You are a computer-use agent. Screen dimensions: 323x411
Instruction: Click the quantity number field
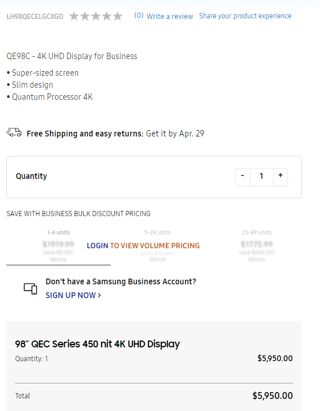click(262, 177)
